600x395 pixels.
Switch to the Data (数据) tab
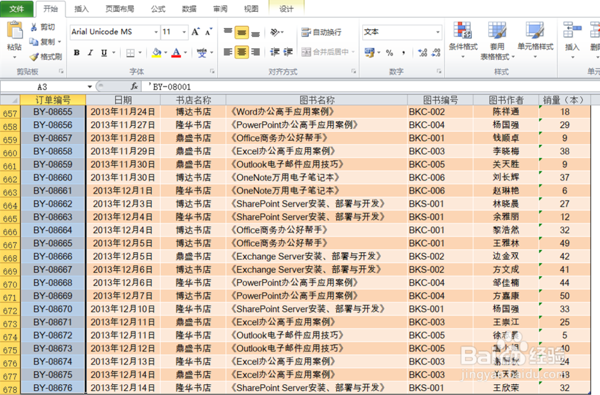click(189, 9)
